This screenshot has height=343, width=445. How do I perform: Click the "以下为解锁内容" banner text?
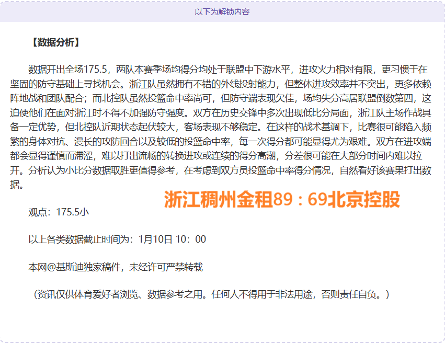[222, 12]
